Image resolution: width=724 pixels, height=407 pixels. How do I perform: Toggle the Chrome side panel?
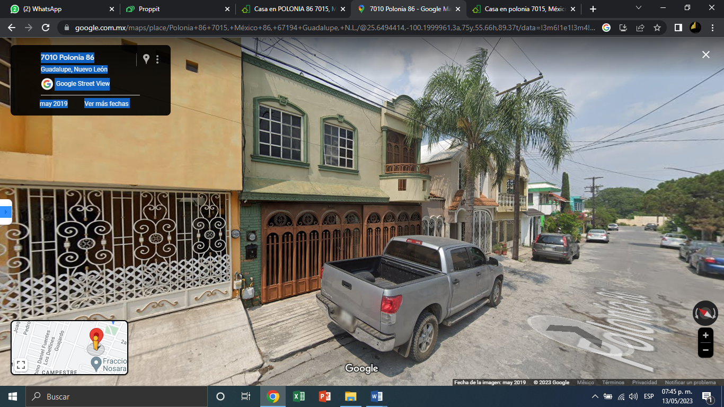pos(678,28)
